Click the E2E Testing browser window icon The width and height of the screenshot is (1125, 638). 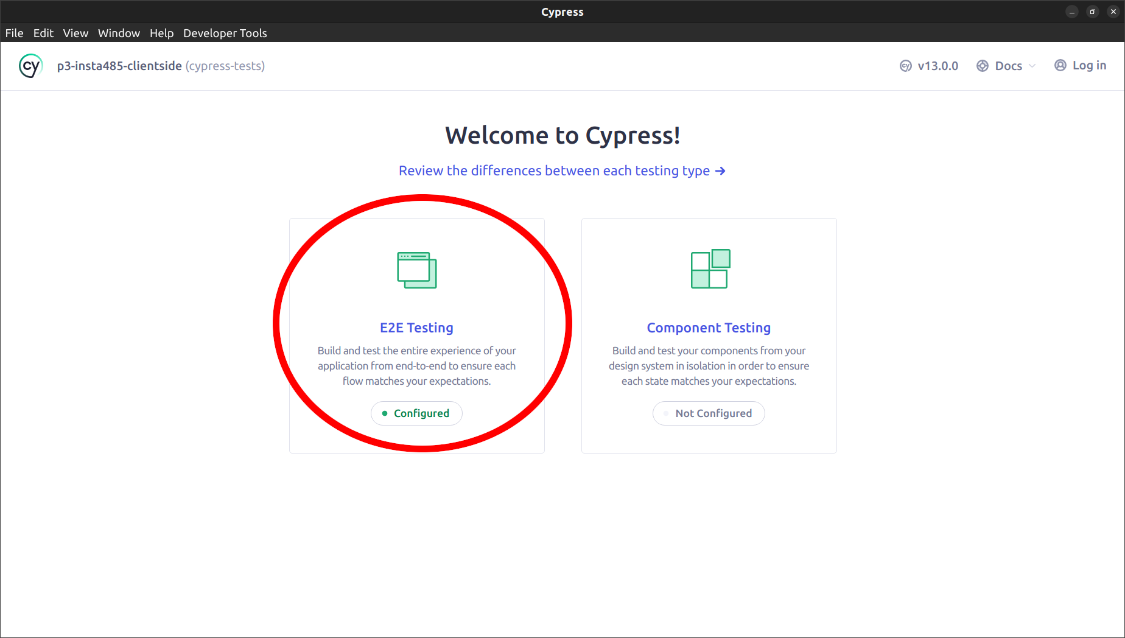[417, 270]
